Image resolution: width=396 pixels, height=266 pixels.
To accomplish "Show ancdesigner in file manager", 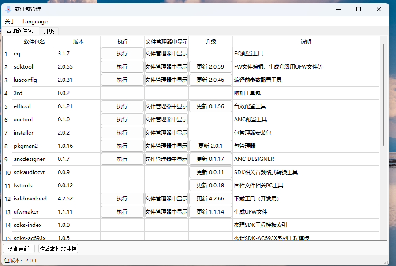I will pos(166,159).
